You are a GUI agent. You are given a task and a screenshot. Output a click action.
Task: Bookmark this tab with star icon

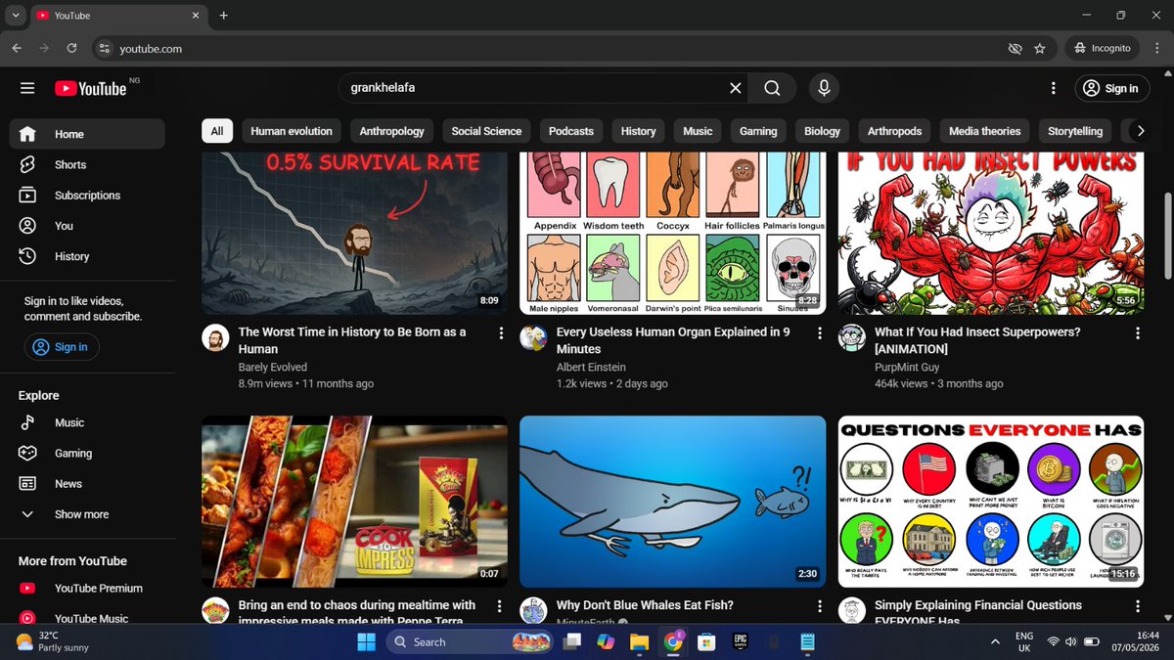[x=1040, y=48]
